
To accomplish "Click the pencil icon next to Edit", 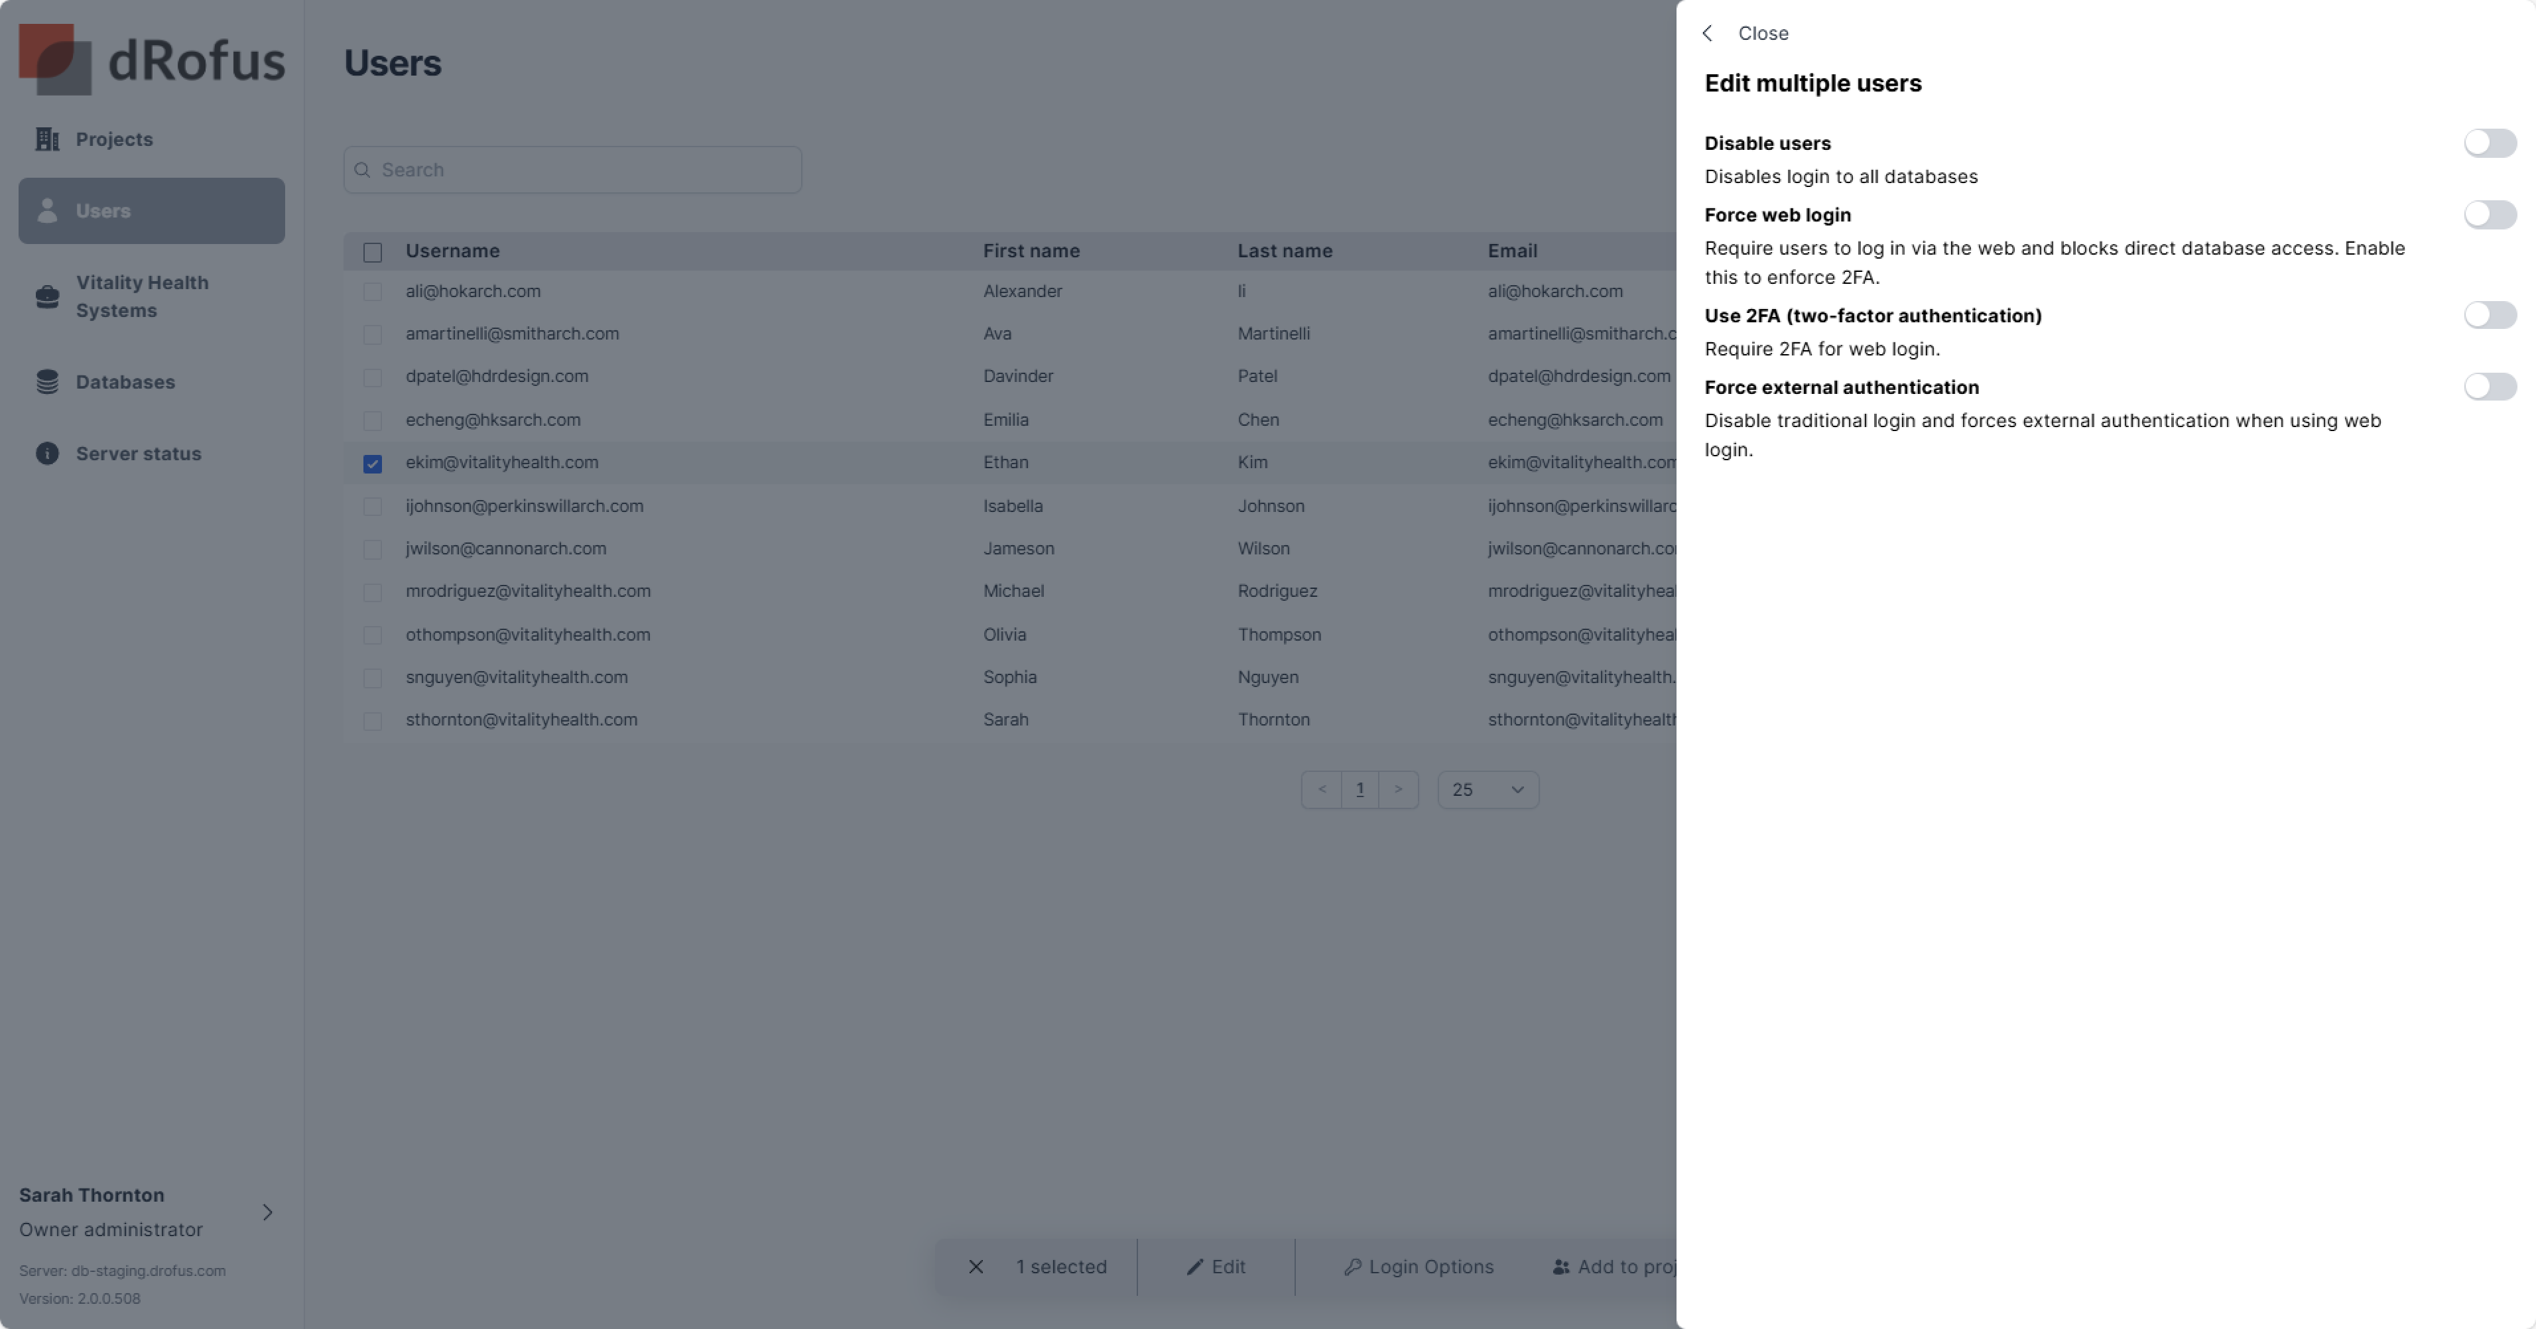I will click(x=1195, y=1267).
